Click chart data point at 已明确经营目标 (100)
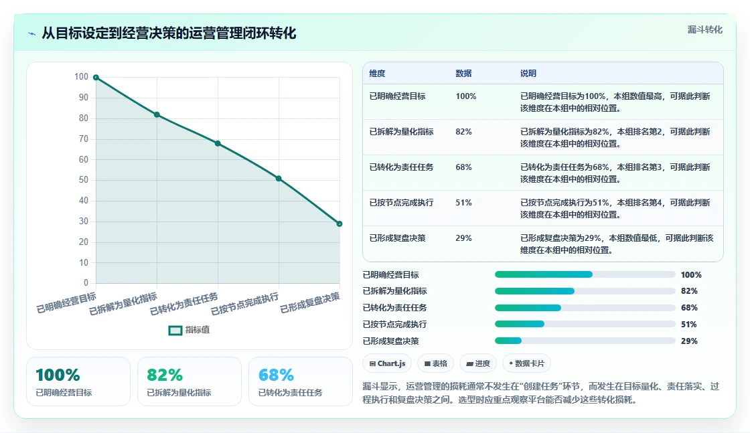 [96, 78]
